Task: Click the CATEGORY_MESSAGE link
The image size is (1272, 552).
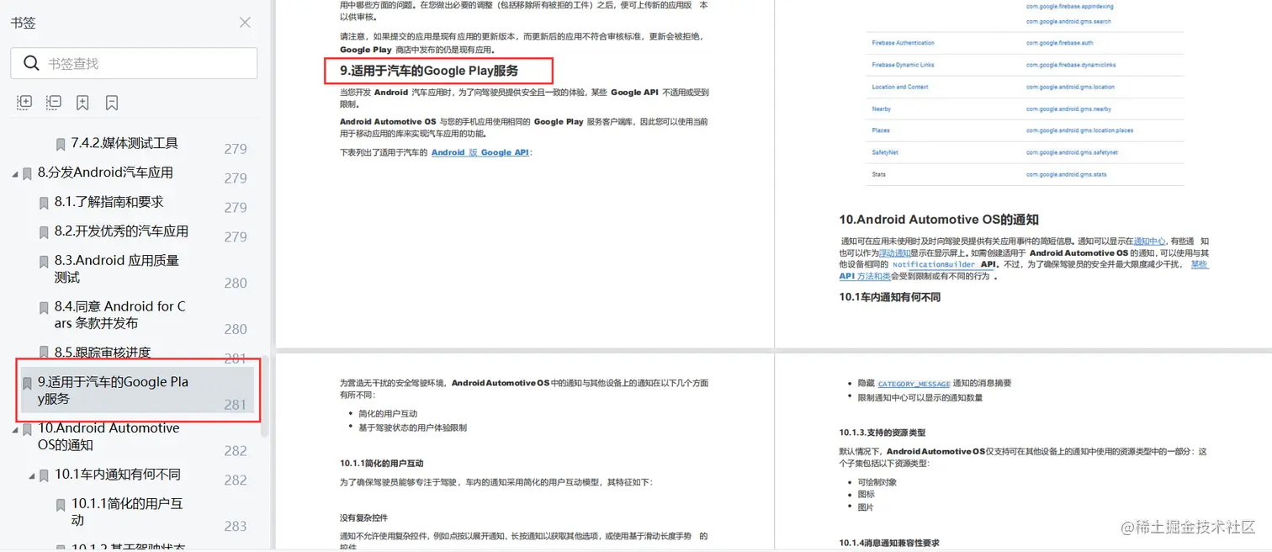Action: tap(914, 384)
